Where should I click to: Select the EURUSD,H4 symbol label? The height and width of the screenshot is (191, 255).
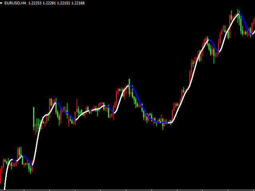tap(15, 3)
